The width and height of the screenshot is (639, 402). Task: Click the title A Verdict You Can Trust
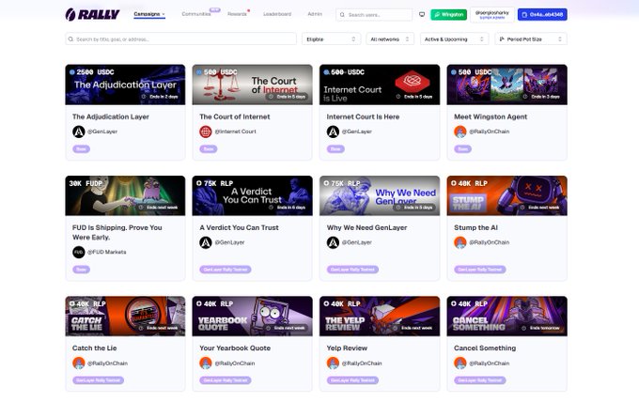click(x=239, y=227)
